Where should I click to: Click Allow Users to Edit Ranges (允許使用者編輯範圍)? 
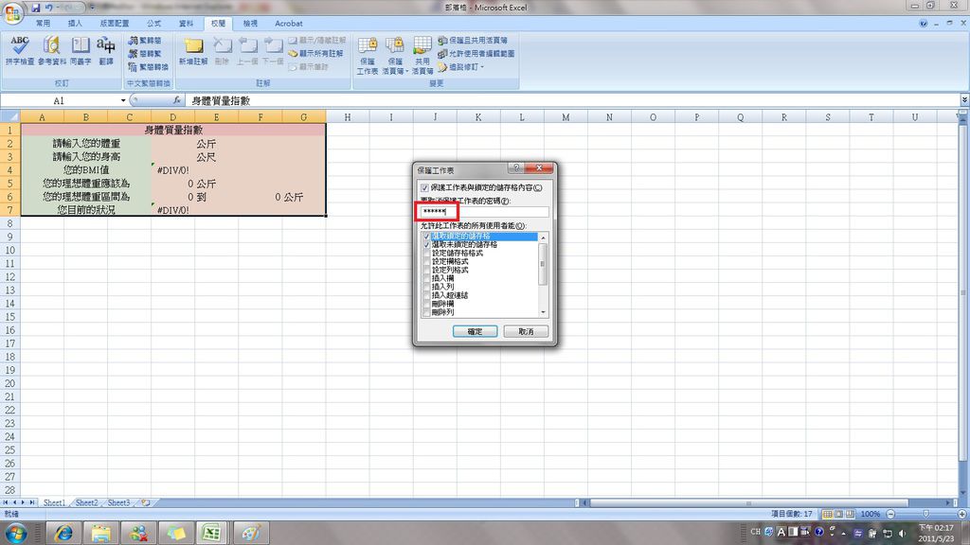point(476,54)
